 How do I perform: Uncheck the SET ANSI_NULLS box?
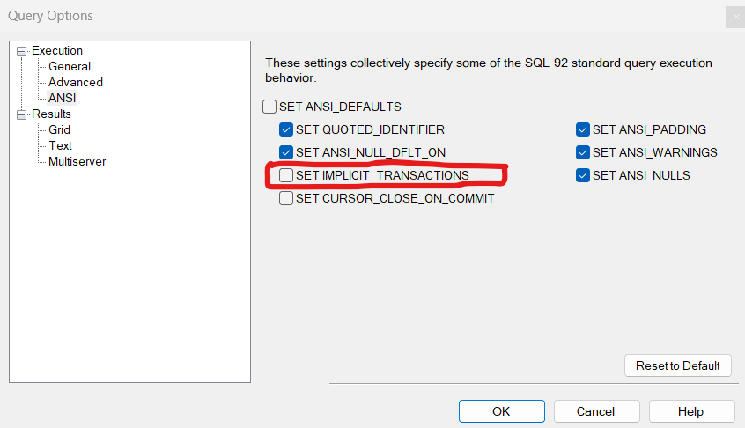(x=583, y=175)
